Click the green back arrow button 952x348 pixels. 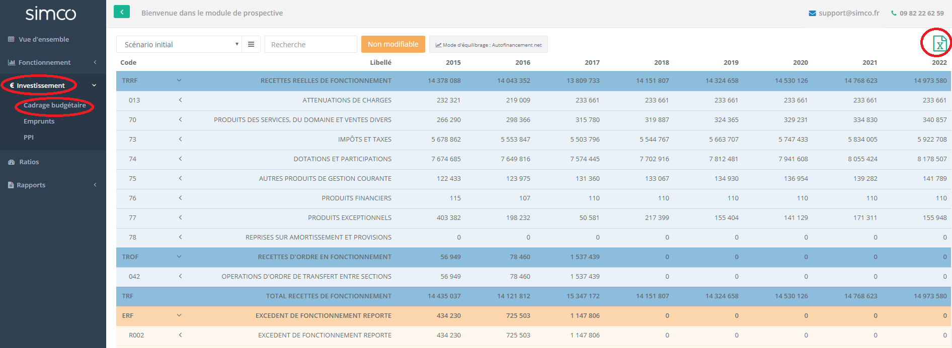click(x=122, y=12)
